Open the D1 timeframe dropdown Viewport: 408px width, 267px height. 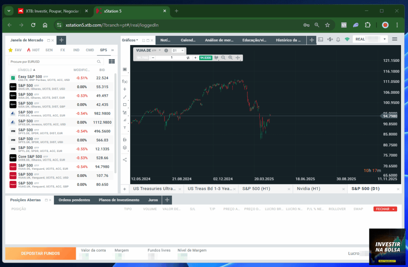click(178, 51)
